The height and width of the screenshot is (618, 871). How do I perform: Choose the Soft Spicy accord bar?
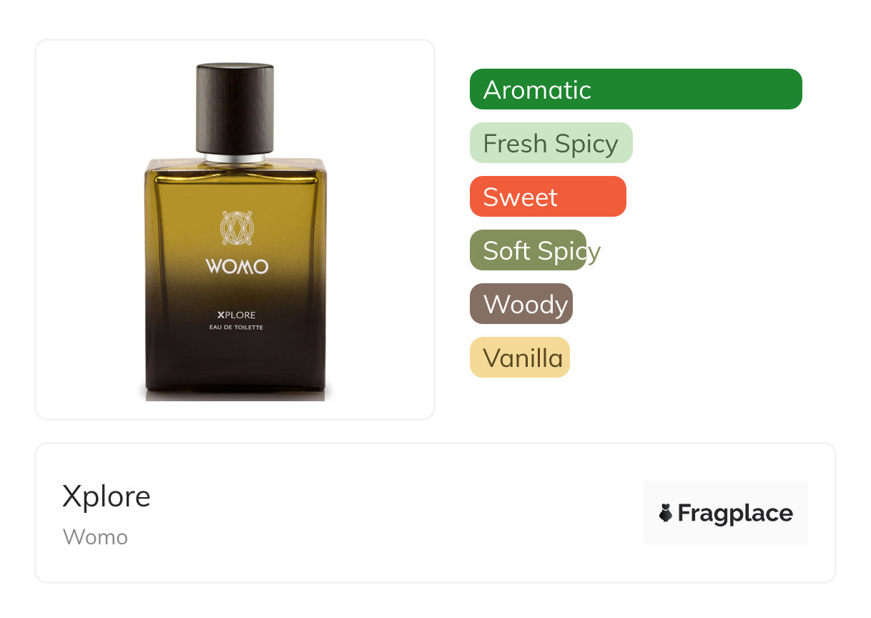(x=528, y=250)
